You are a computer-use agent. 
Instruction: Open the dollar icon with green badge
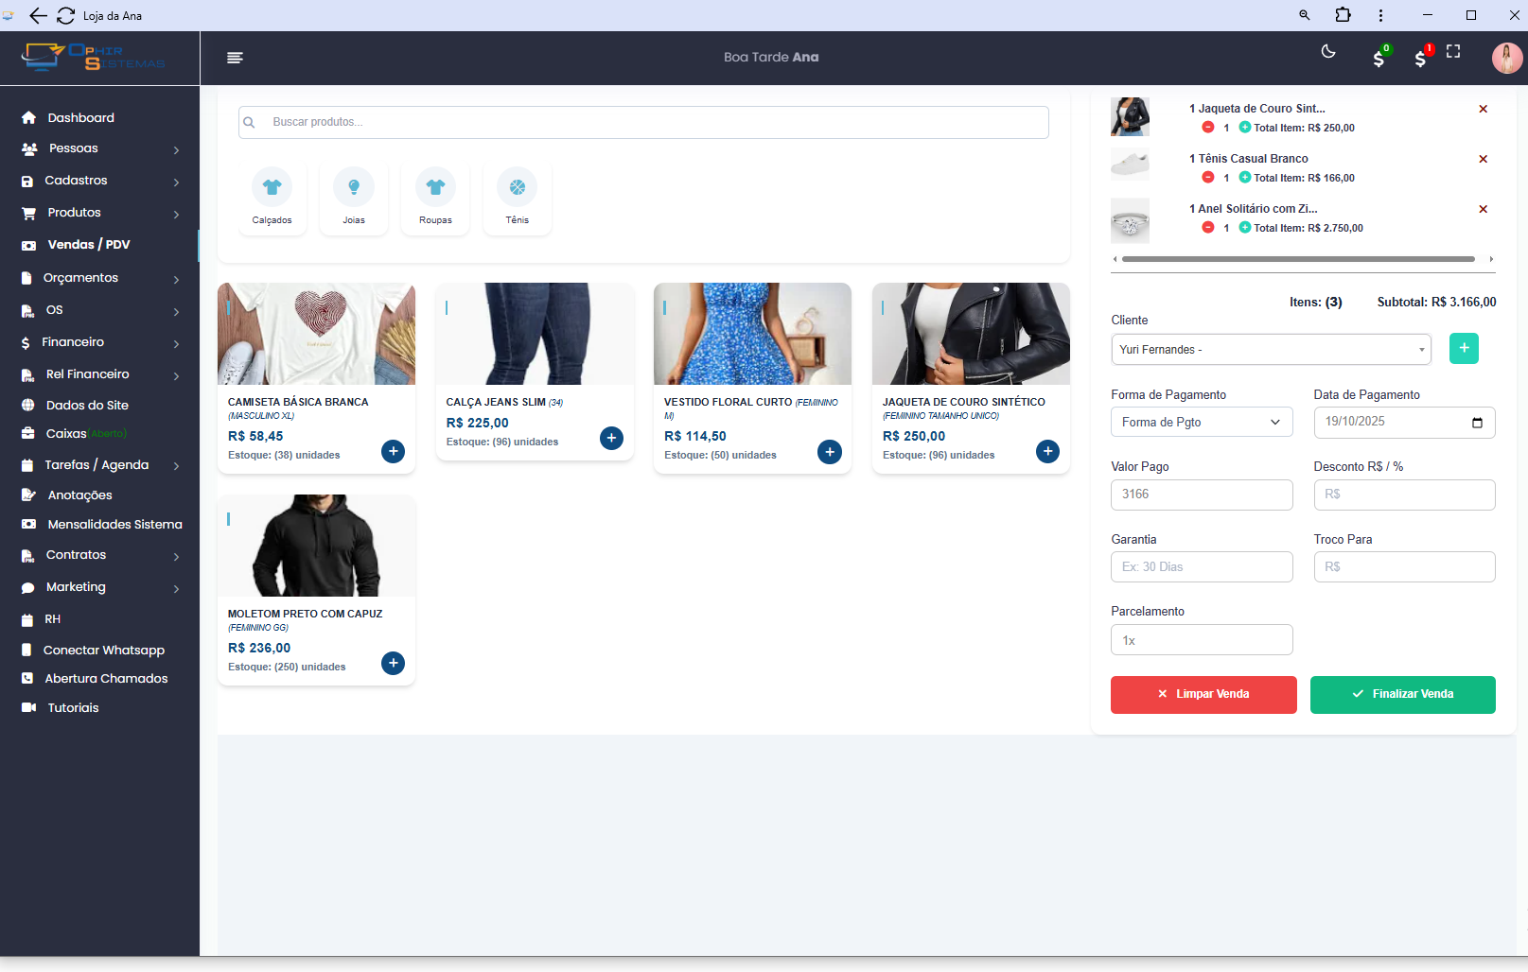(1379, 59)
